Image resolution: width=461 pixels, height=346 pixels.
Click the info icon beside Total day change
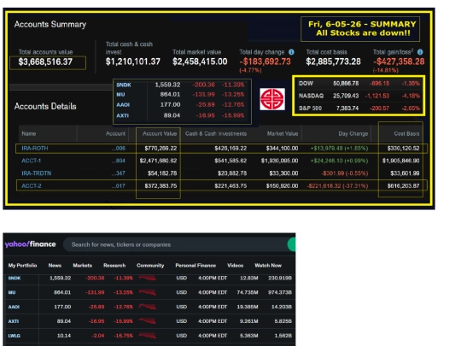click(x=291, y=52)
